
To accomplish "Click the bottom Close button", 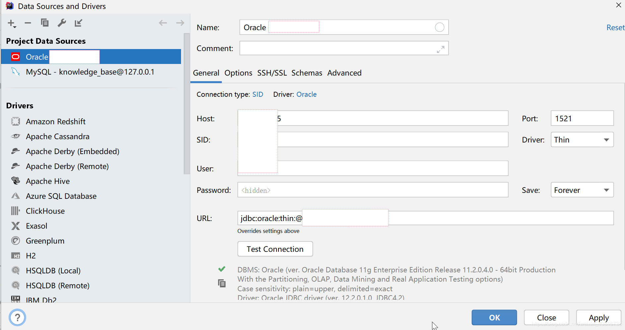I will 546,317.
